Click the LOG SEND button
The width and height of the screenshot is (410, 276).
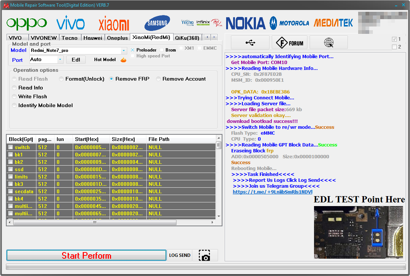(180, 255)
